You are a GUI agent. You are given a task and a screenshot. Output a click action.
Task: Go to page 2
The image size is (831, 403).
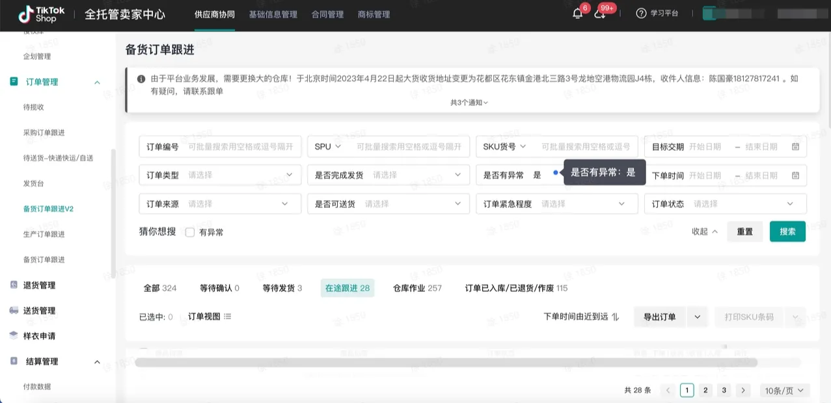tap(705, 391)
